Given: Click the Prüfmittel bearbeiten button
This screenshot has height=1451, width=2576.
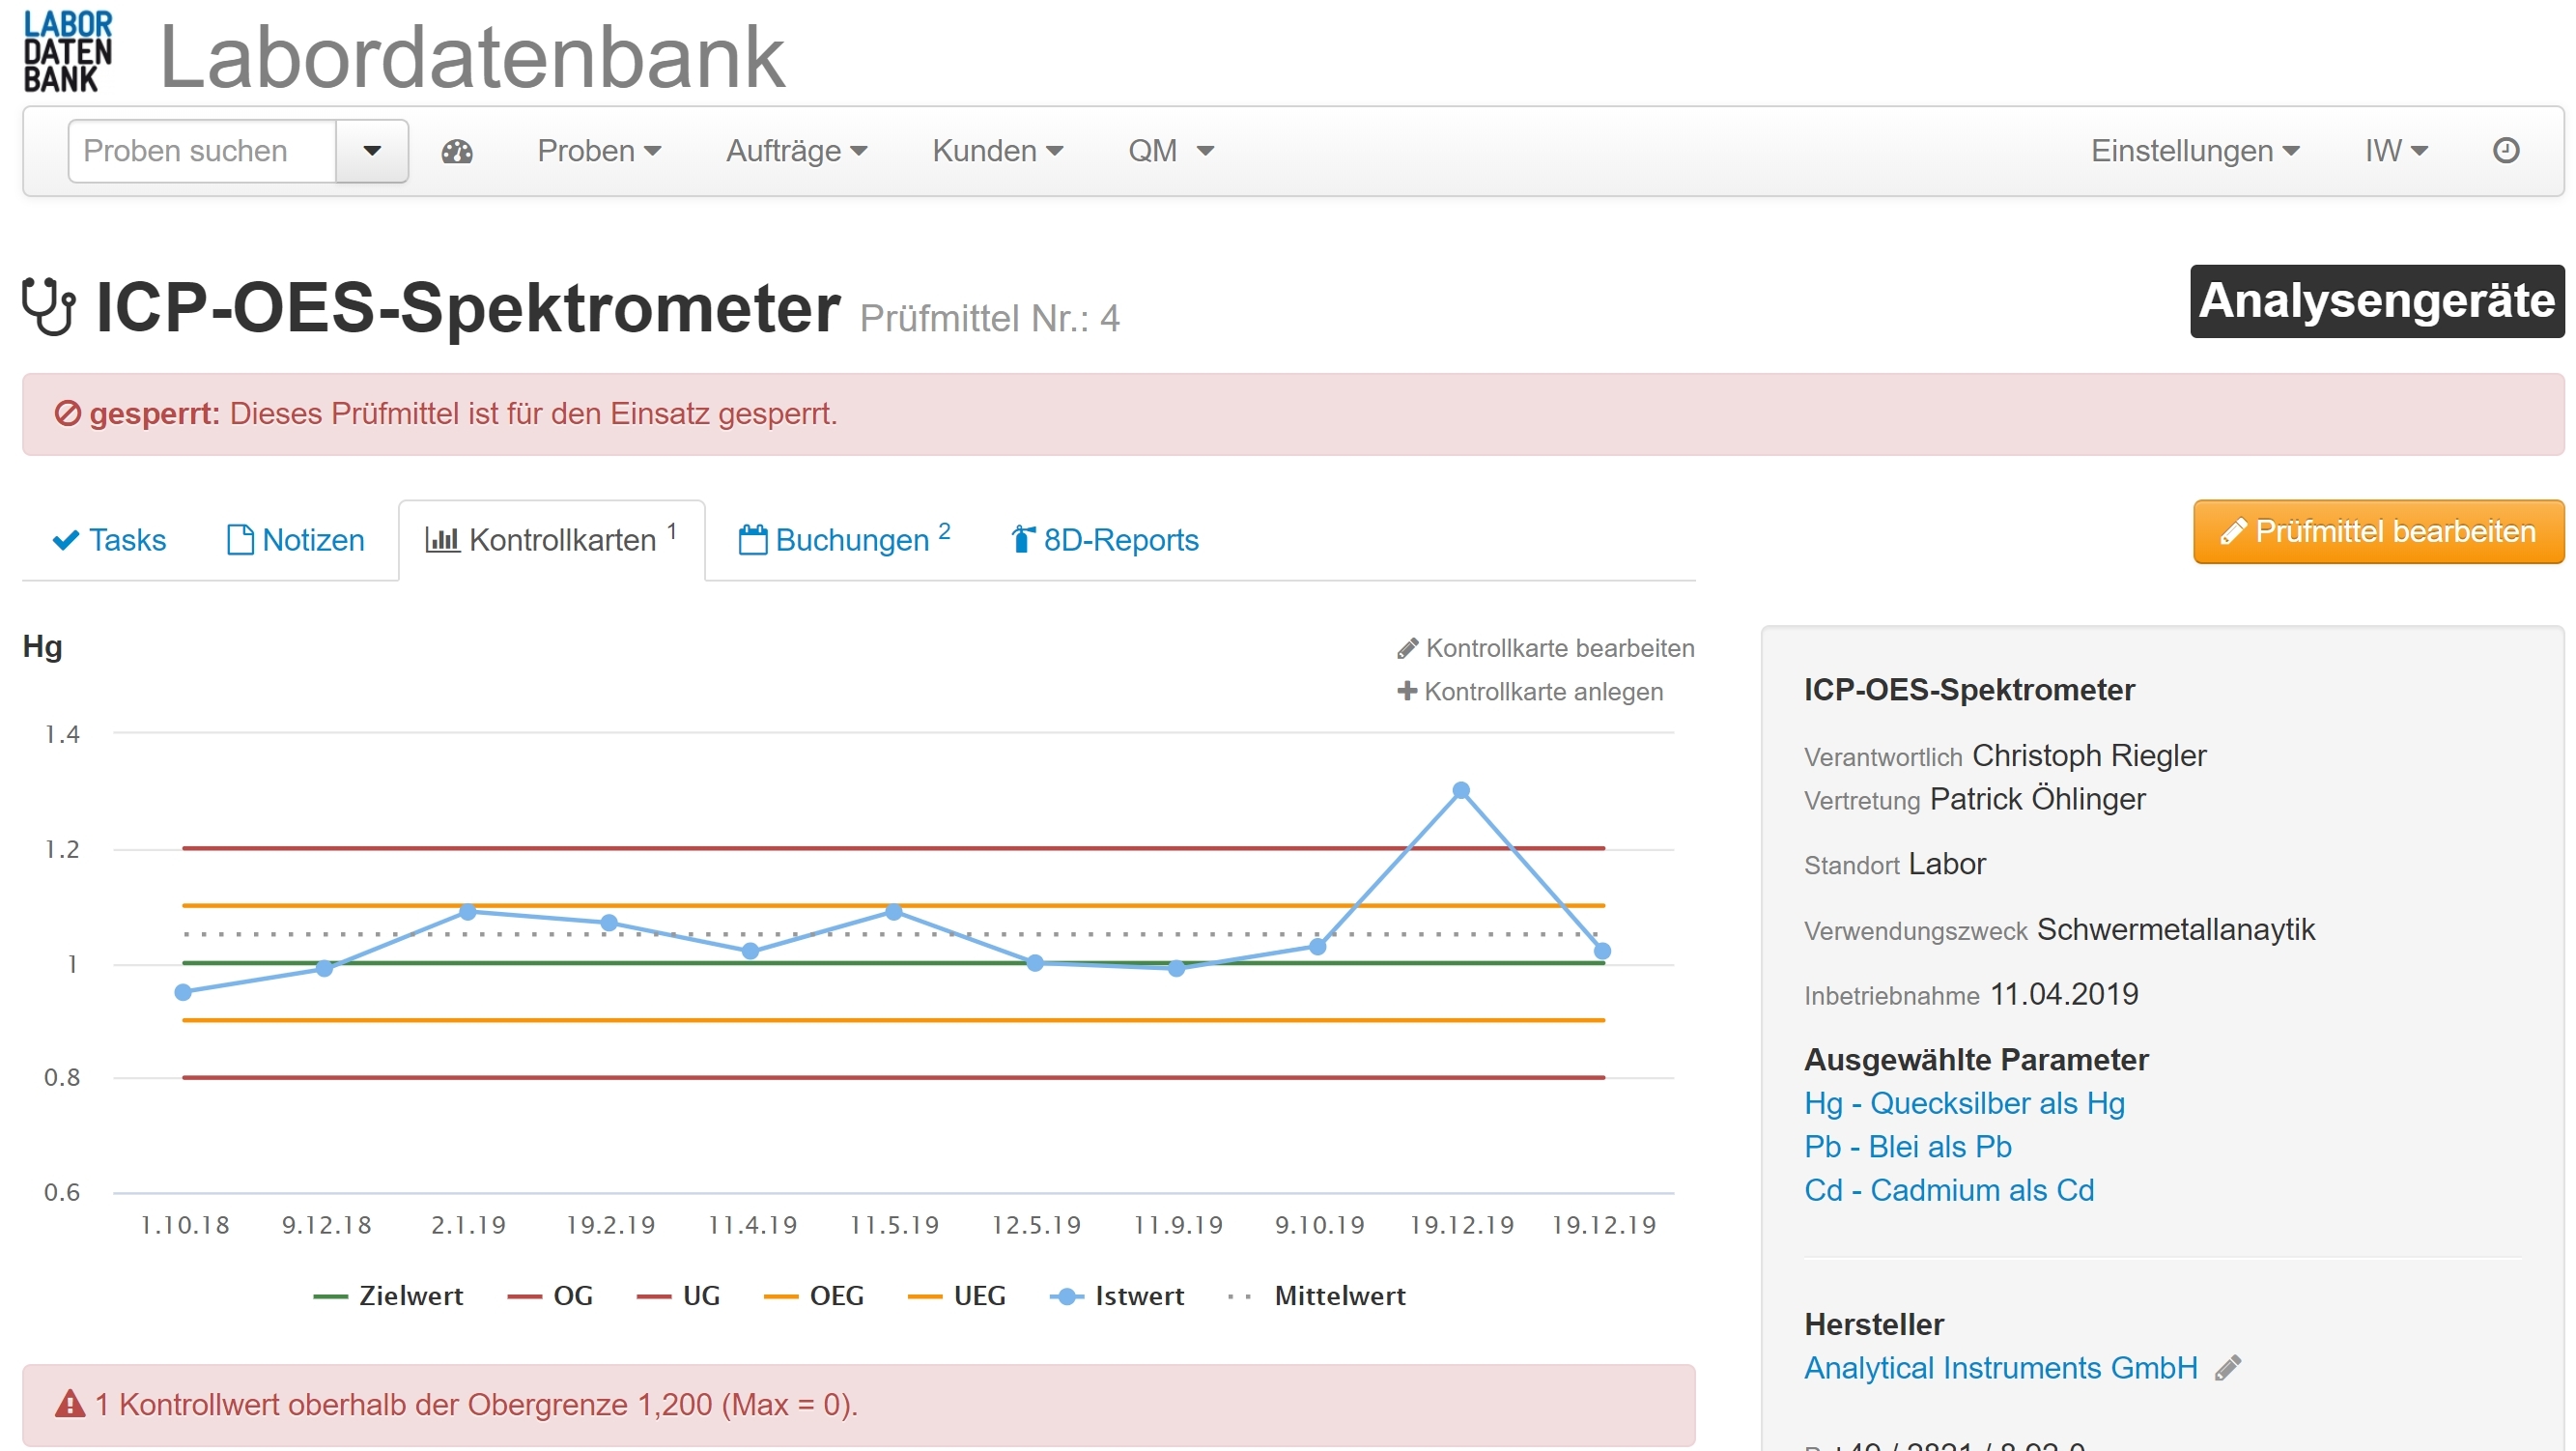Looking at the screenshot, I should pos(2378,532).
